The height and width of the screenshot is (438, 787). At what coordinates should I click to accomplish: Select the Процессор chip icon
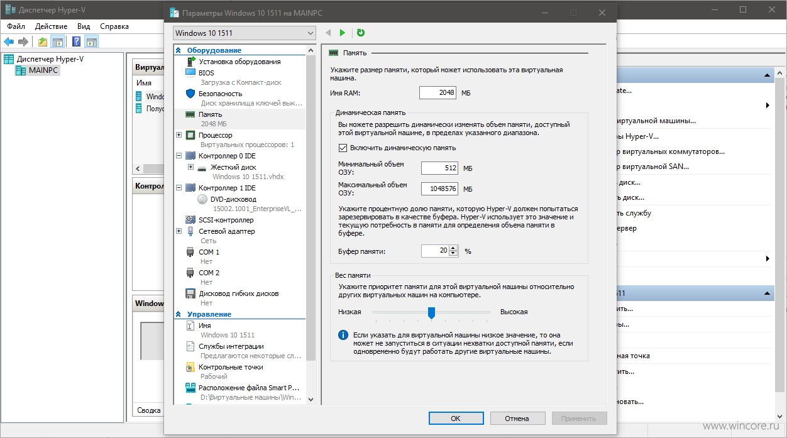[x=190, y=135]
